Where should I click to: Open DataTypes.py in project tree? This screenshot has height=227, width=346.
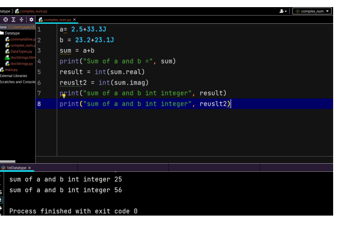[x=19, y=51]
